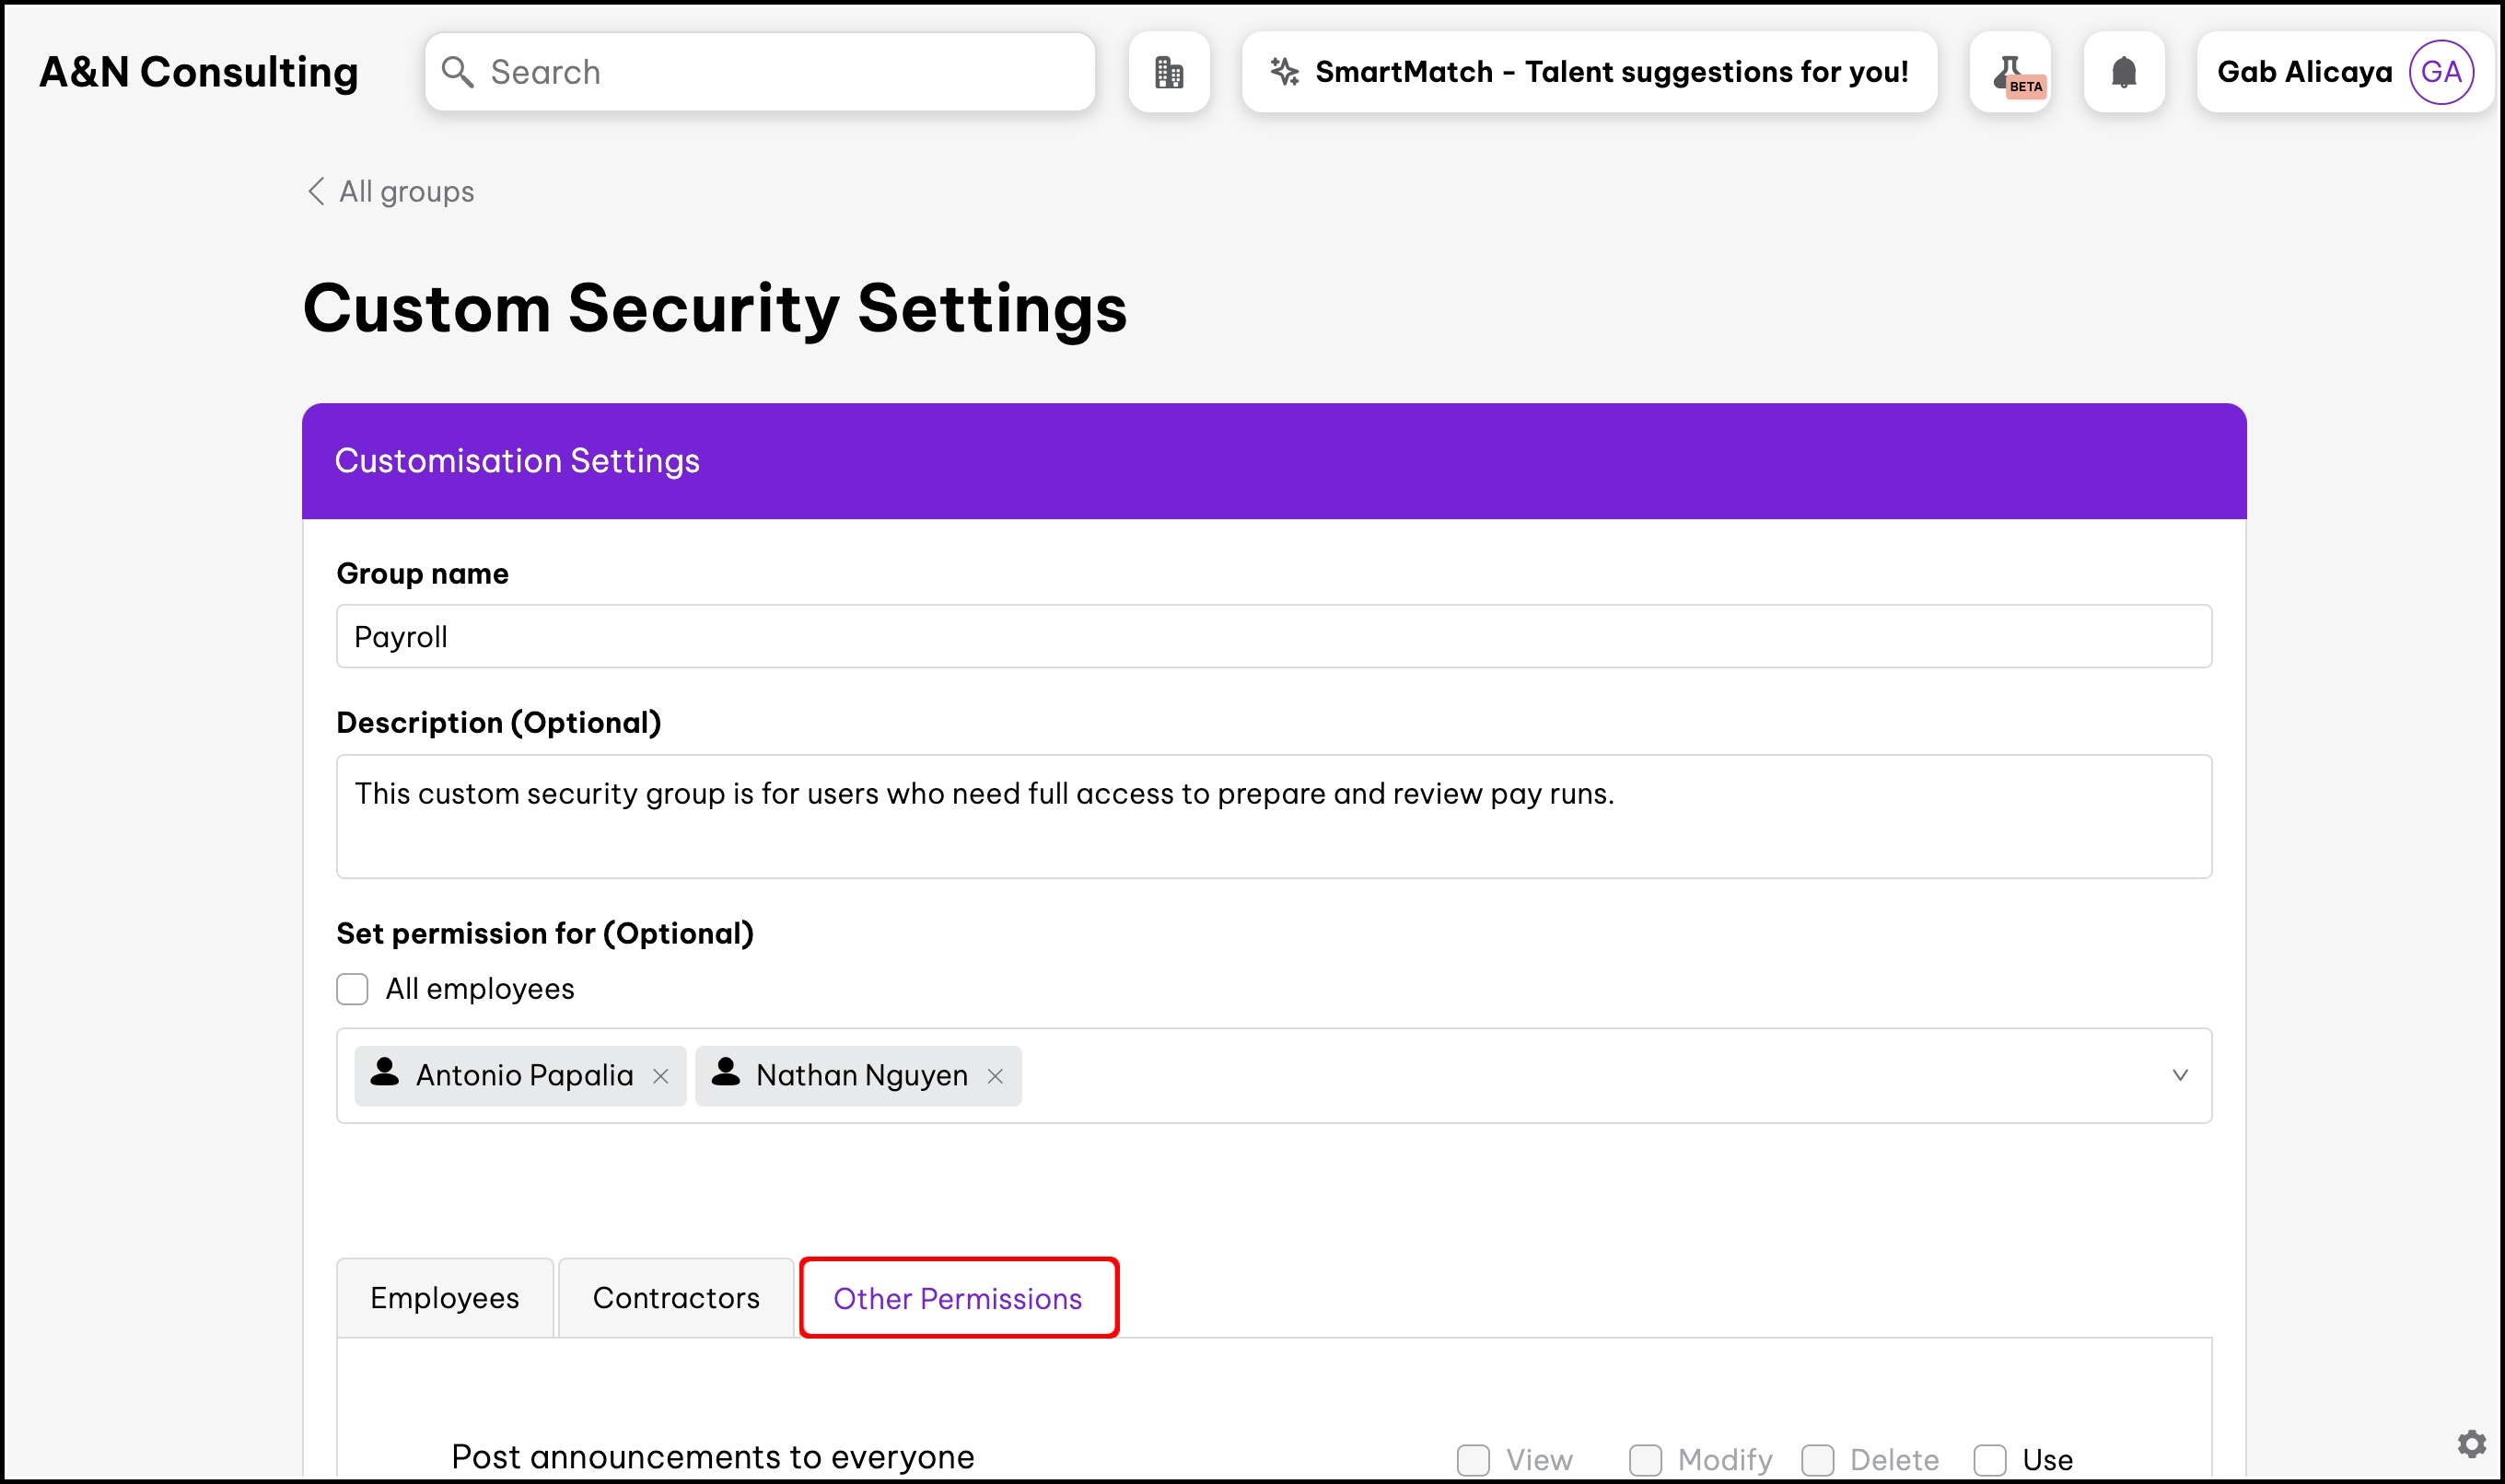The height and width of the screenshot is (1484, 2505).
Task: Click the search magnifier icon
Action: point(457,72)
